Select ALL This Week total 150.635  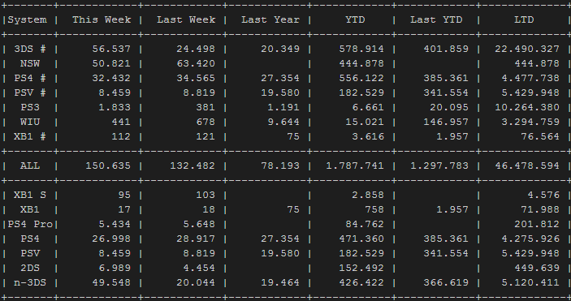(x=108, y=166)
